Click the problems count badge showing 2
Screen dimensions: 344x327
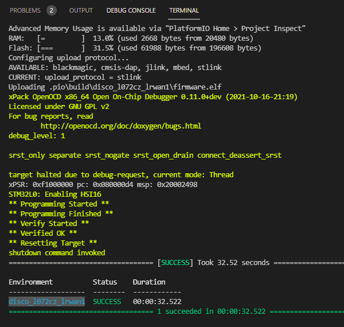[52, 10]
